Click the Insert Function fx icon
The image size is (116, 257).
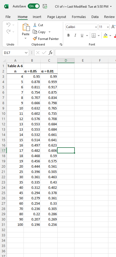[x=51, y=53]
